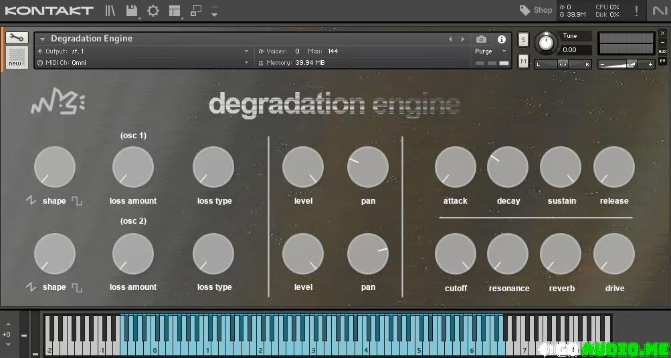Click the Shop tag button

point(535,10)
